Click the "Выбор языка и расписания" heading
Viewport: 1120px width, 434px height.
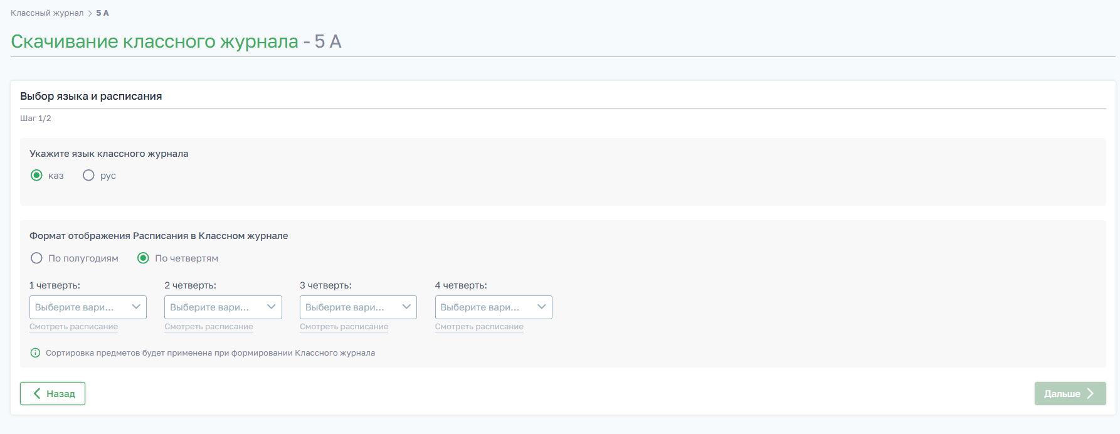[91, 97]
